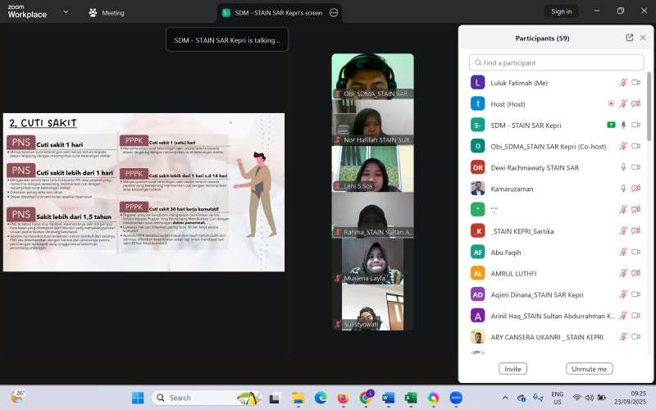This screenshot has height=410, width=656.
Task: Open the Meeting tab
Action: pos(107,13)
